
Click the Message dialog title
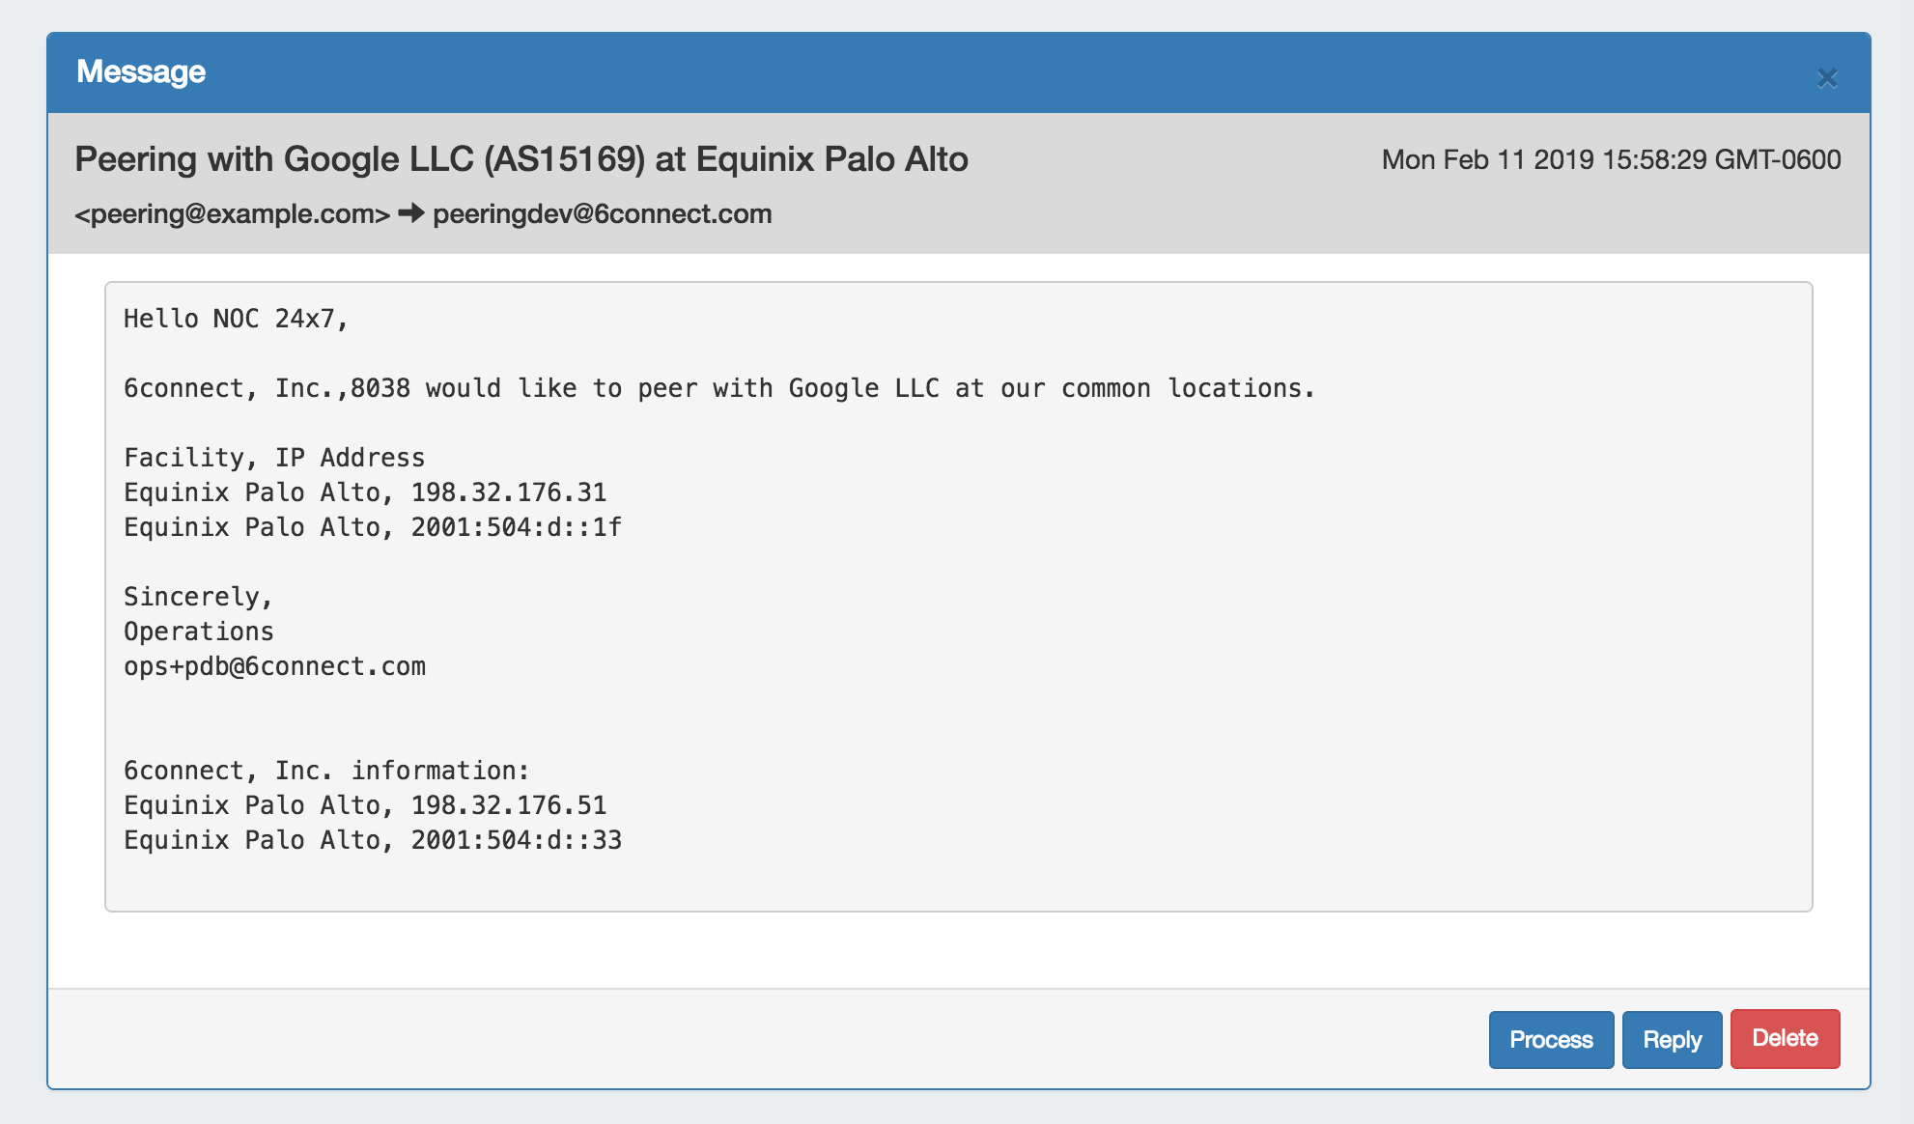pyautogui.click(x=141, y=71)
